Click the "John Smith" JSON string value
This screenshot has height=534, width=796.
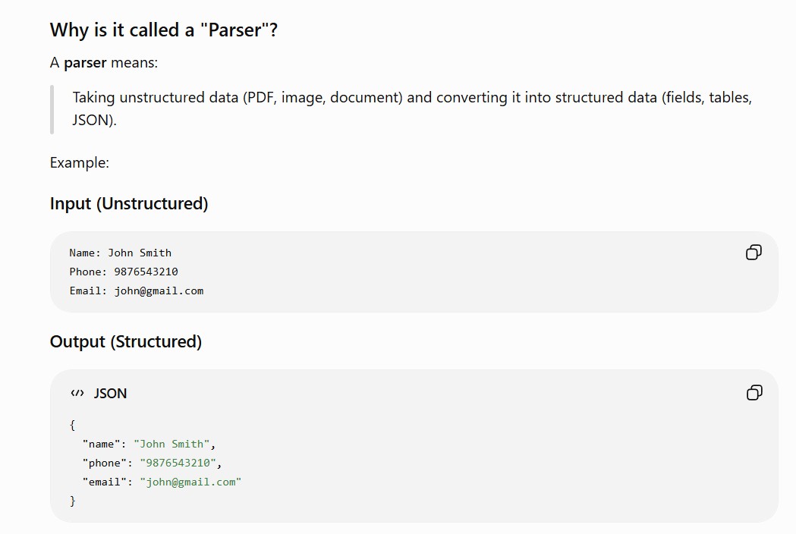click(x=171, y=444)
